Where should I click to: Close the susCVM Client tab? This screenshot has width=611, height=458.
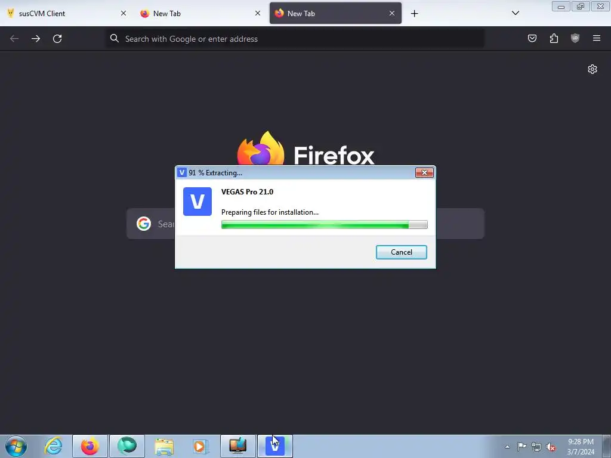click(123, 13)
